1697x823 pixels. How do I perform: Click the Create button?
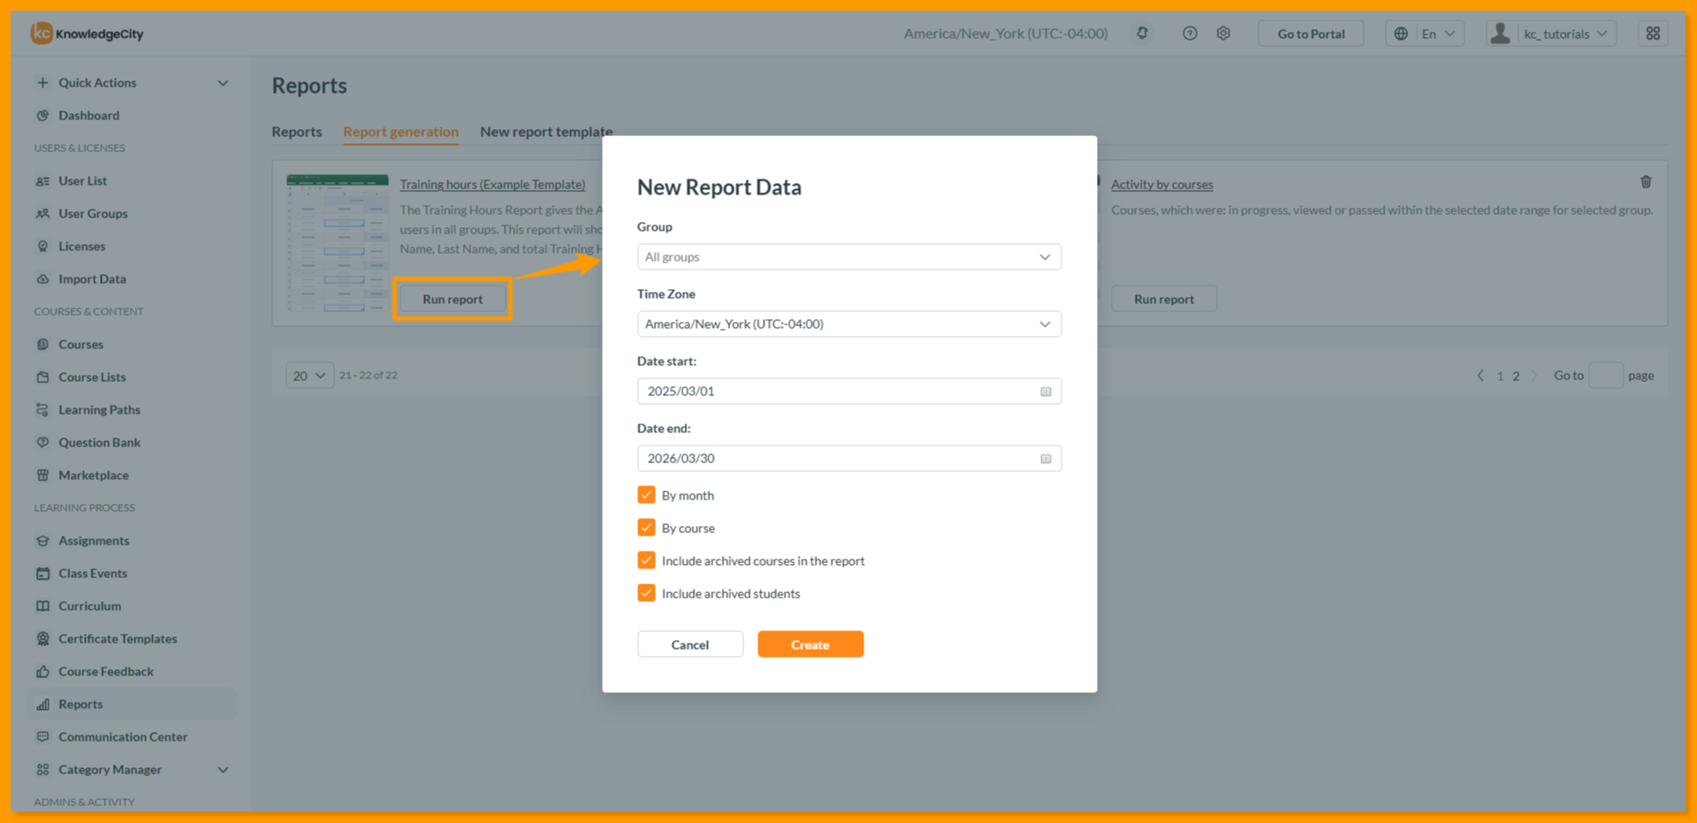(810, 644)
